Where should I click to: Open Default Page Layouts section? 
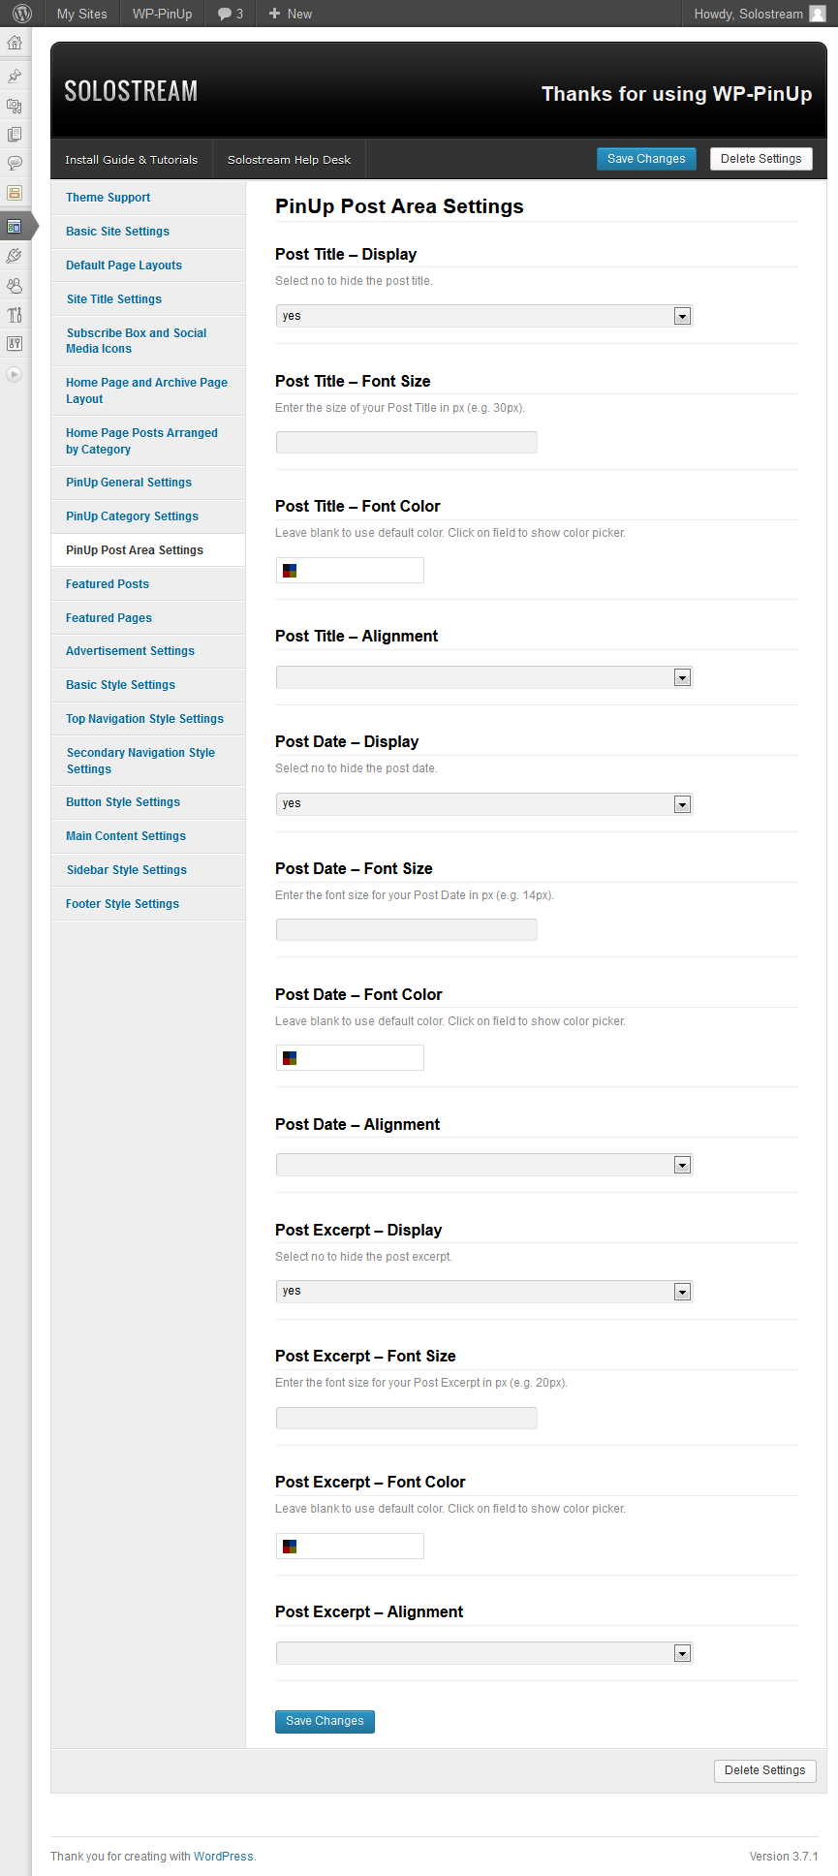click(x=148, y=266)
